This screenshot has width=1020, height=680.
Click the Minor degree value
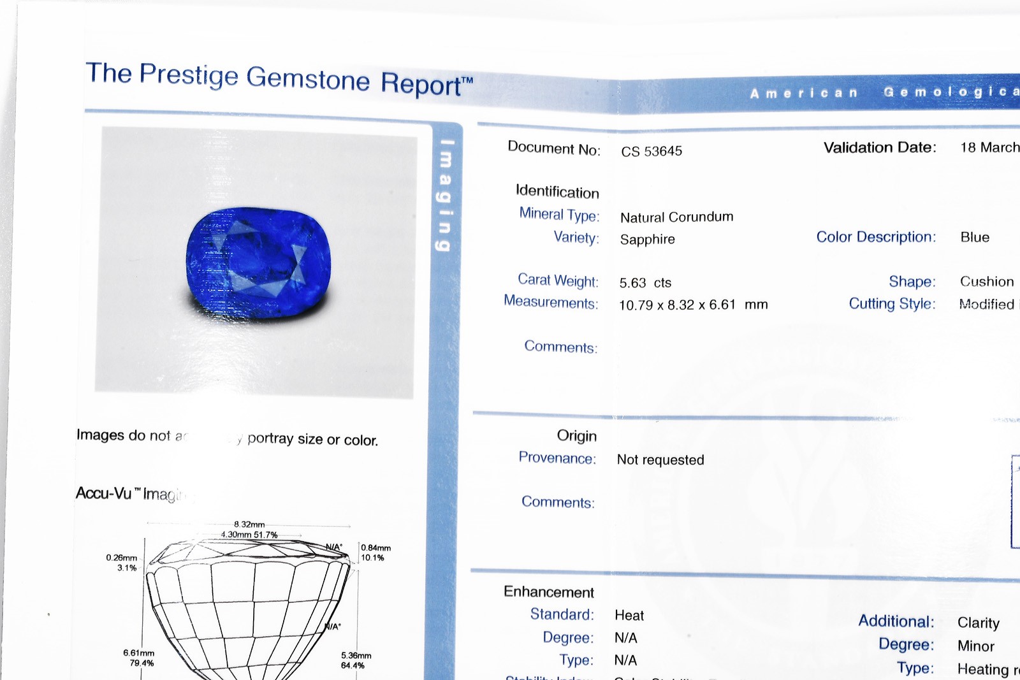click(975, 646)
